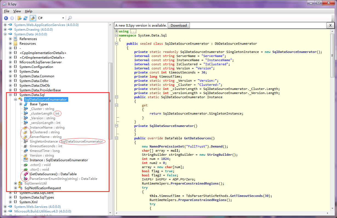The image size is (337, 218).
Task: Click the Forward navigation arrow
Action: tap(12, 18)
